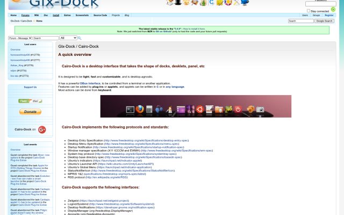The width and height of the screenshot is (344, 215).
Task: Open the desktop-entry-spec freedesktop link
Action: point(146,140)
